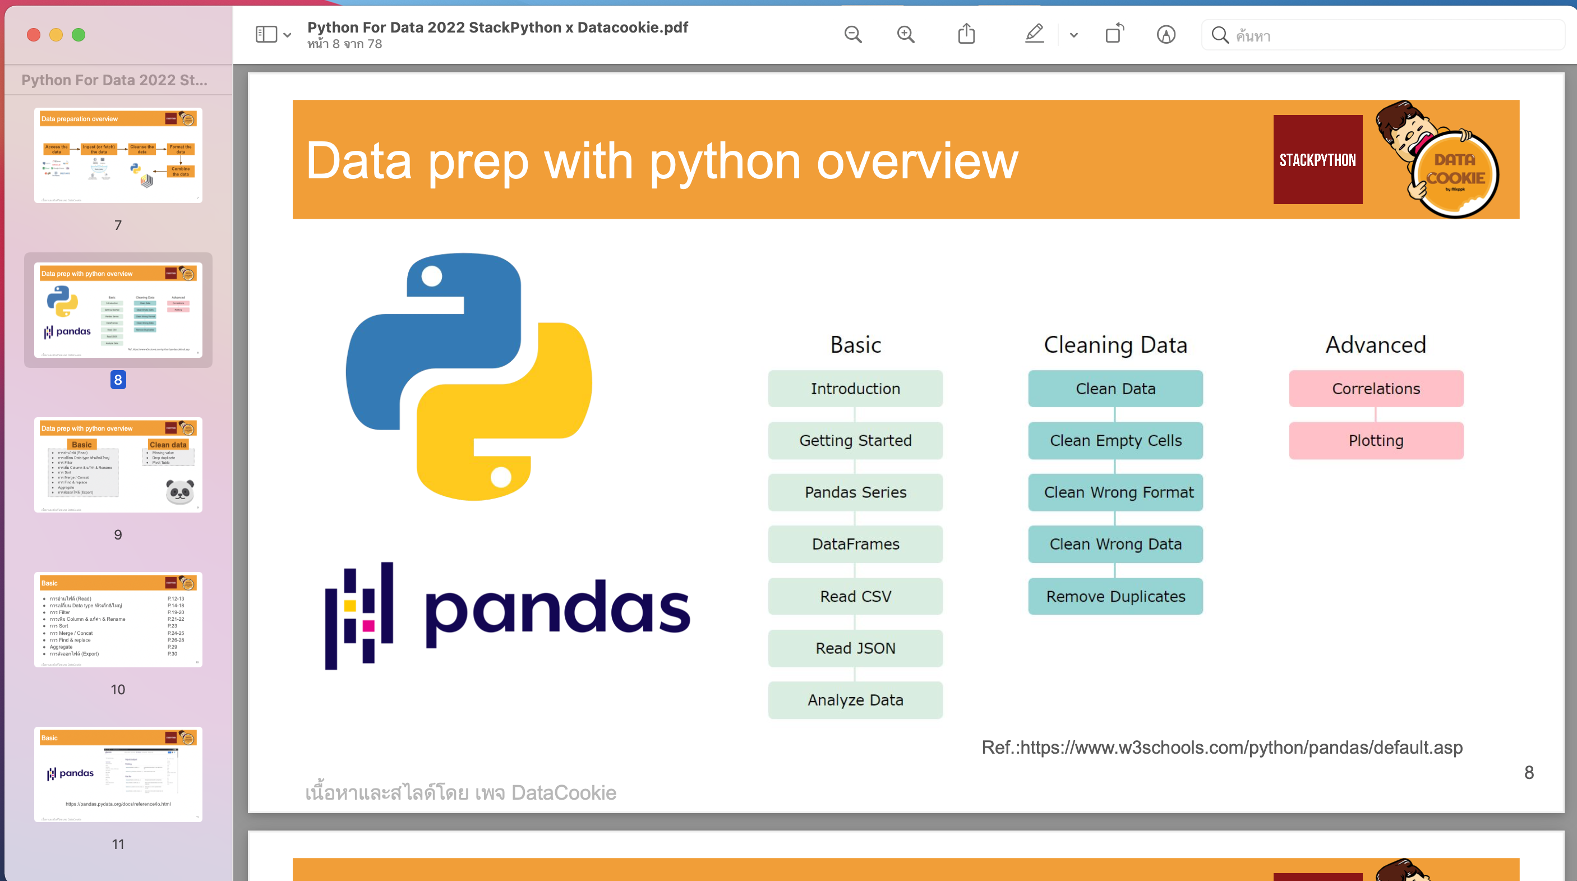The height and width of the screenshot is (881, 1577).
Task: Minimize the window with the yellow button
Action: 56,35
